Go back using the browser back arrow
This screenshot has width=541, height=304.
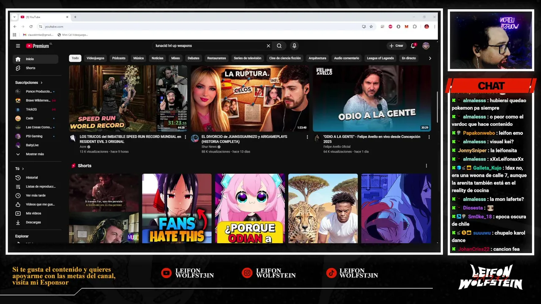[15, 26]
